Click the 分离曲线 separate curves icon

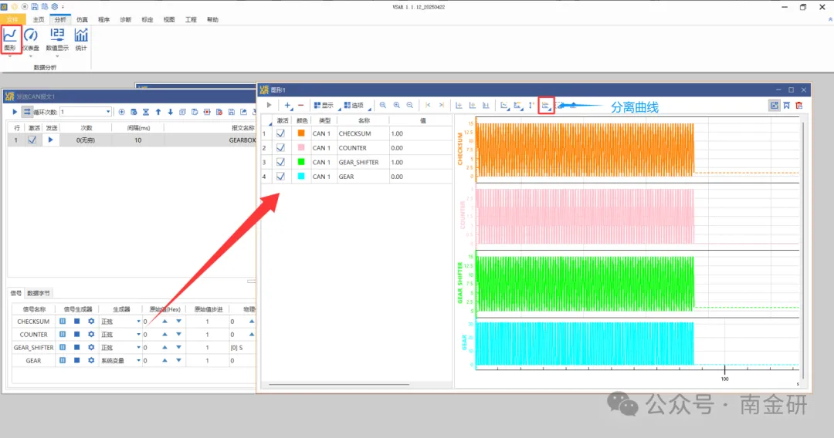pos(546,105)
